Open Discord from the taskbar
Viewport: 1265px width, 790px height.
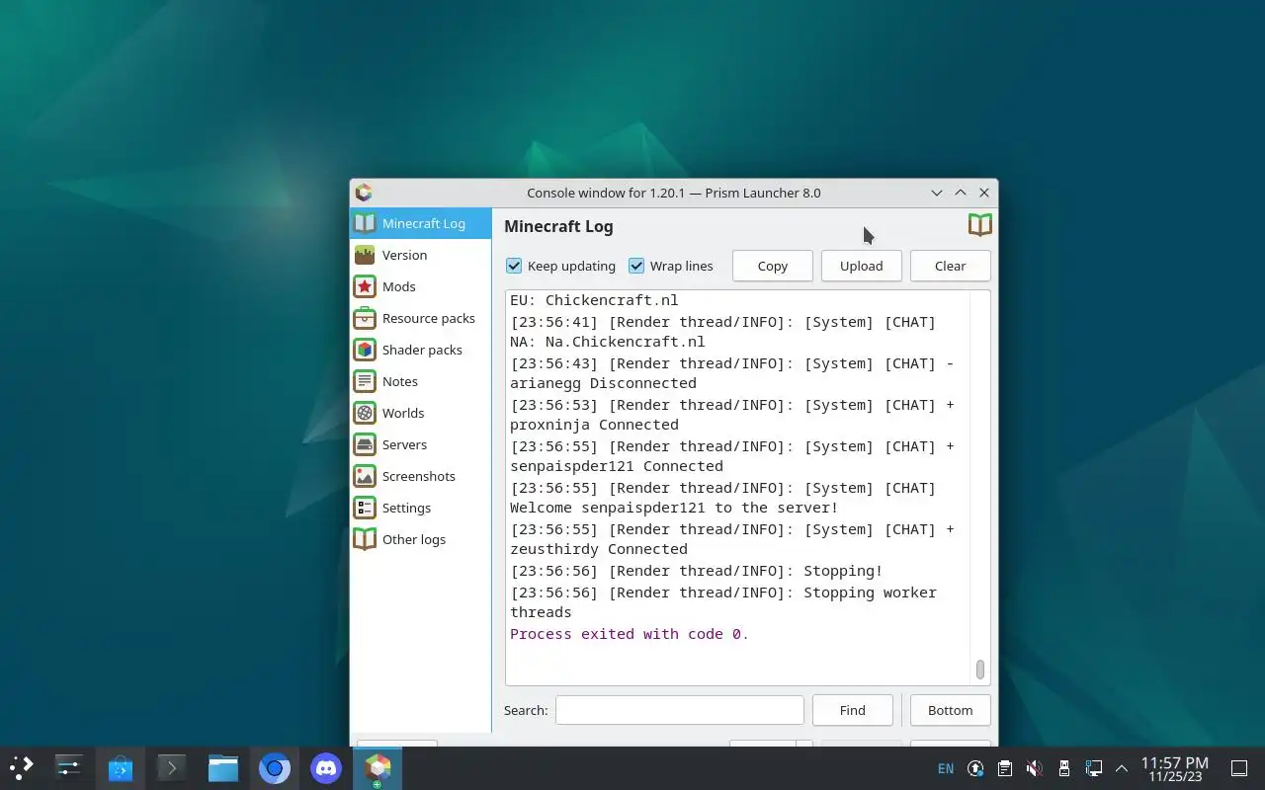pos(326,767)
